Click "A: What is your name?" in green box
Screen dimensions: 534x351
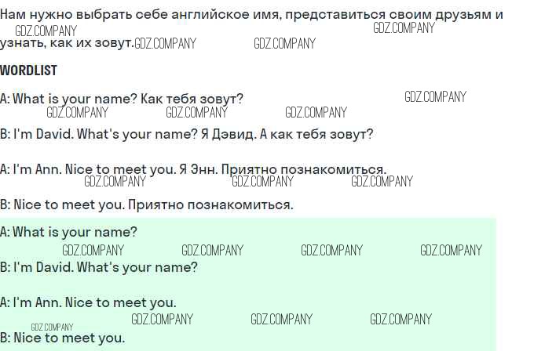(68, 232)
